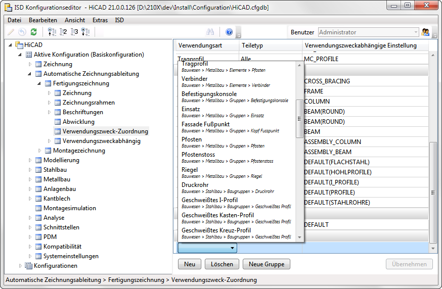This screenshot has height=289, width=442.
Task: Click the dropdown list scrollbar thumb
Action: 299,119
